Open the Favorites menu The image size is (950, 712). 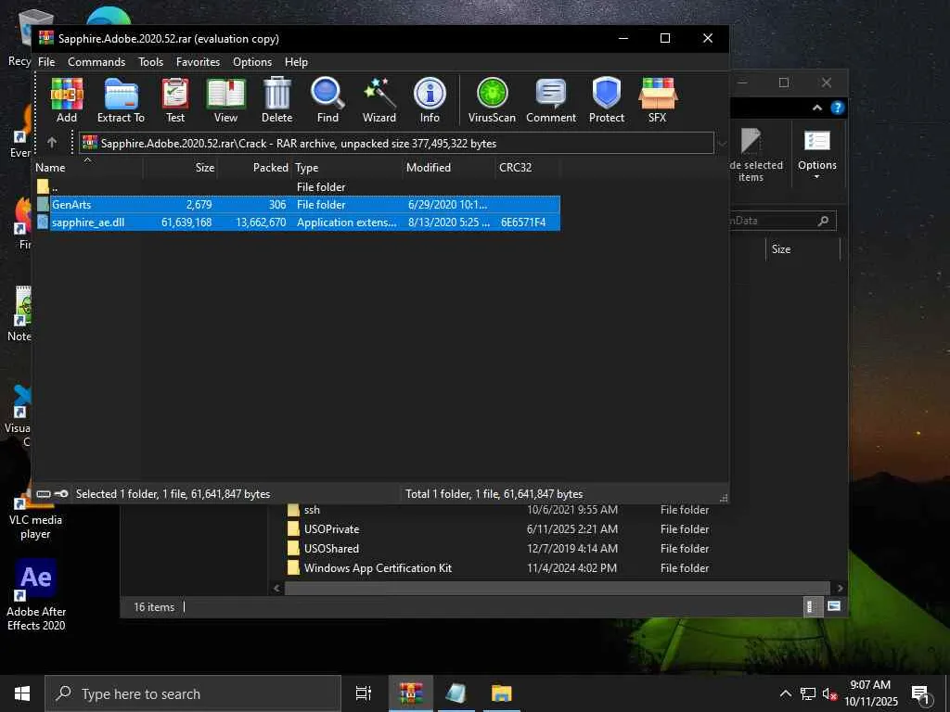coord(198,62)
